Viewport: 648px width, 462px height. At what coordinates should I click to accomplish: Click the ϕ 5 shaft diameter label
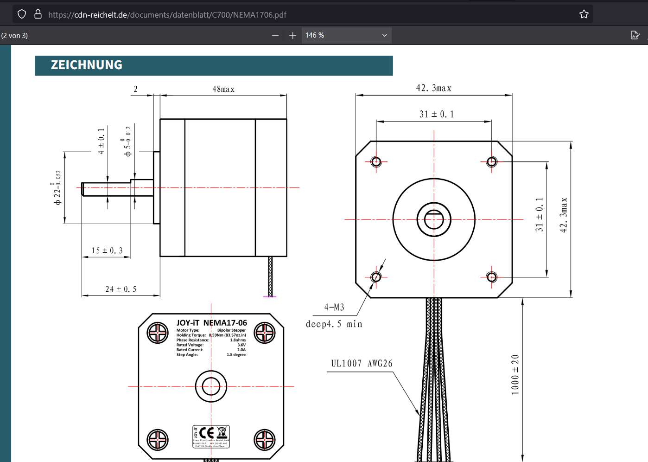[x=126, y=141]
